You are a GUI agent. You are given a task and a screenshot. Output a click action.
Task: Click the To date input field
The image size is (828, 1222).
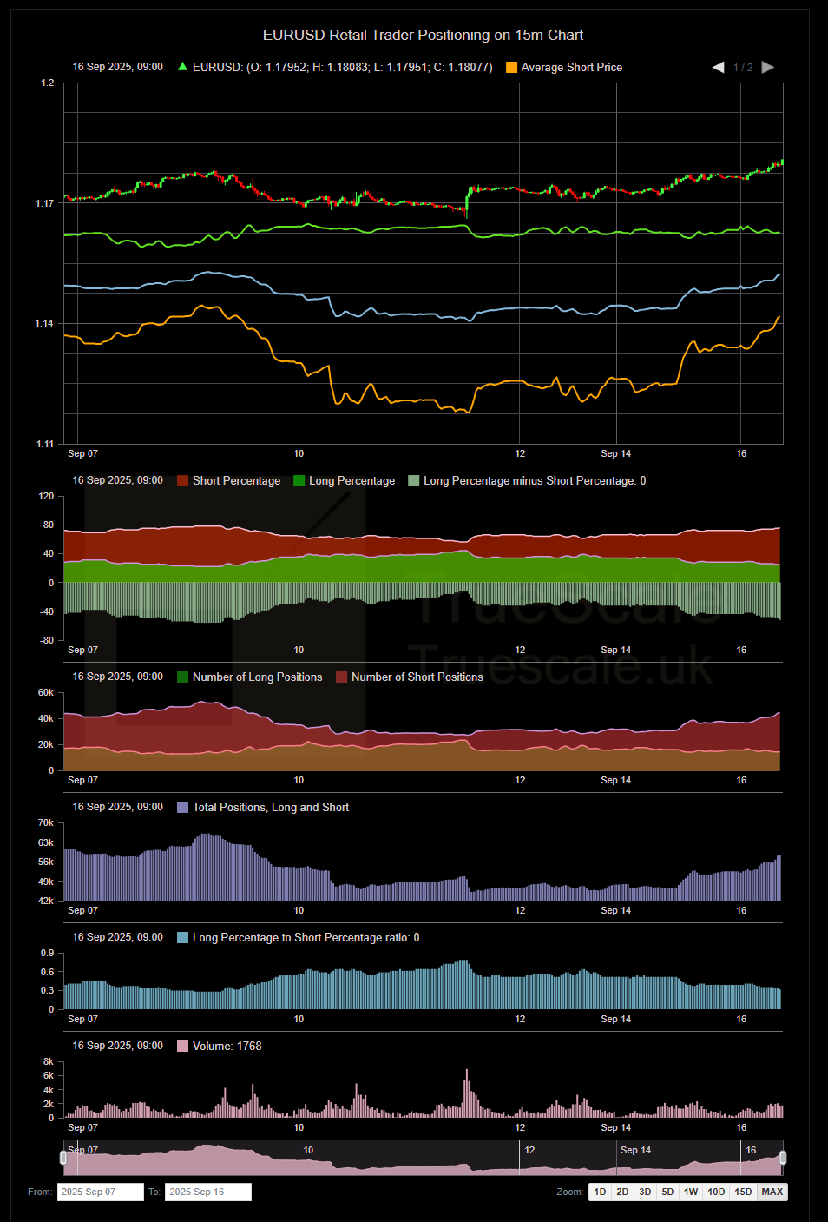(x=208, y=1192)
